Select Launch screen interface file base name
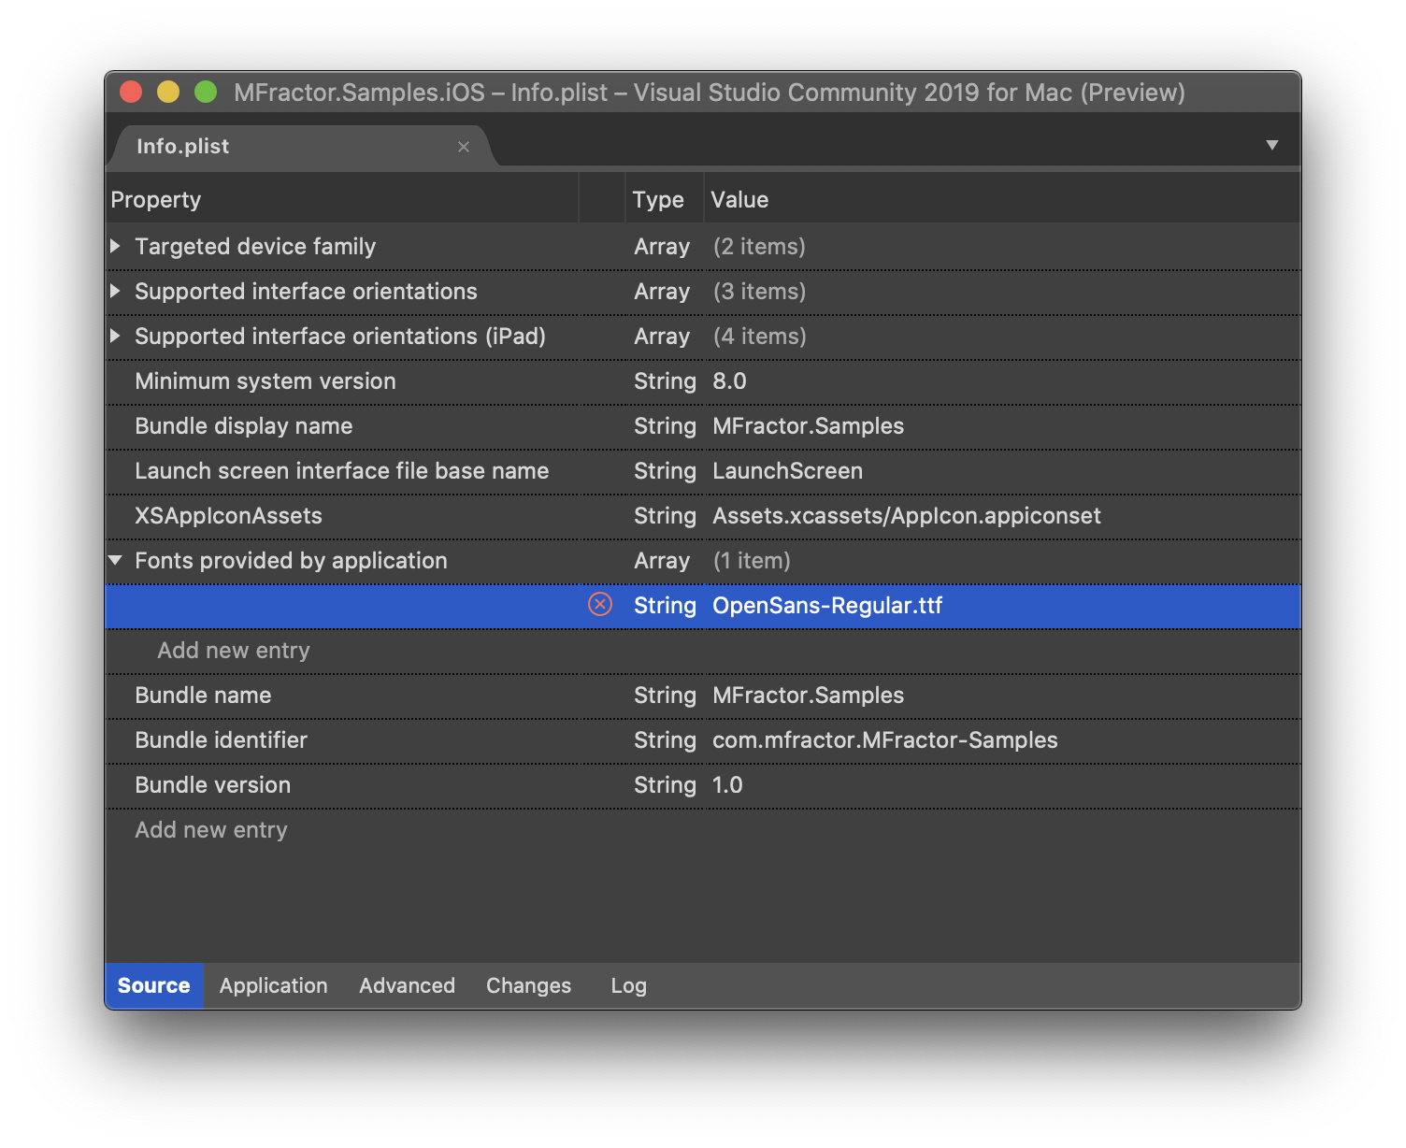The image size is (1406, 1148). (342, 470)
